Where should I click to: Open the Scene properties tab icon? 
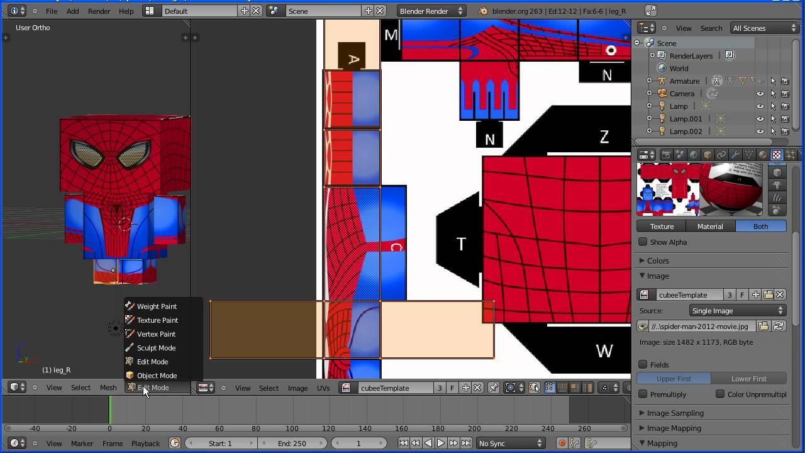pyautogui.click(x=680, y=155)
